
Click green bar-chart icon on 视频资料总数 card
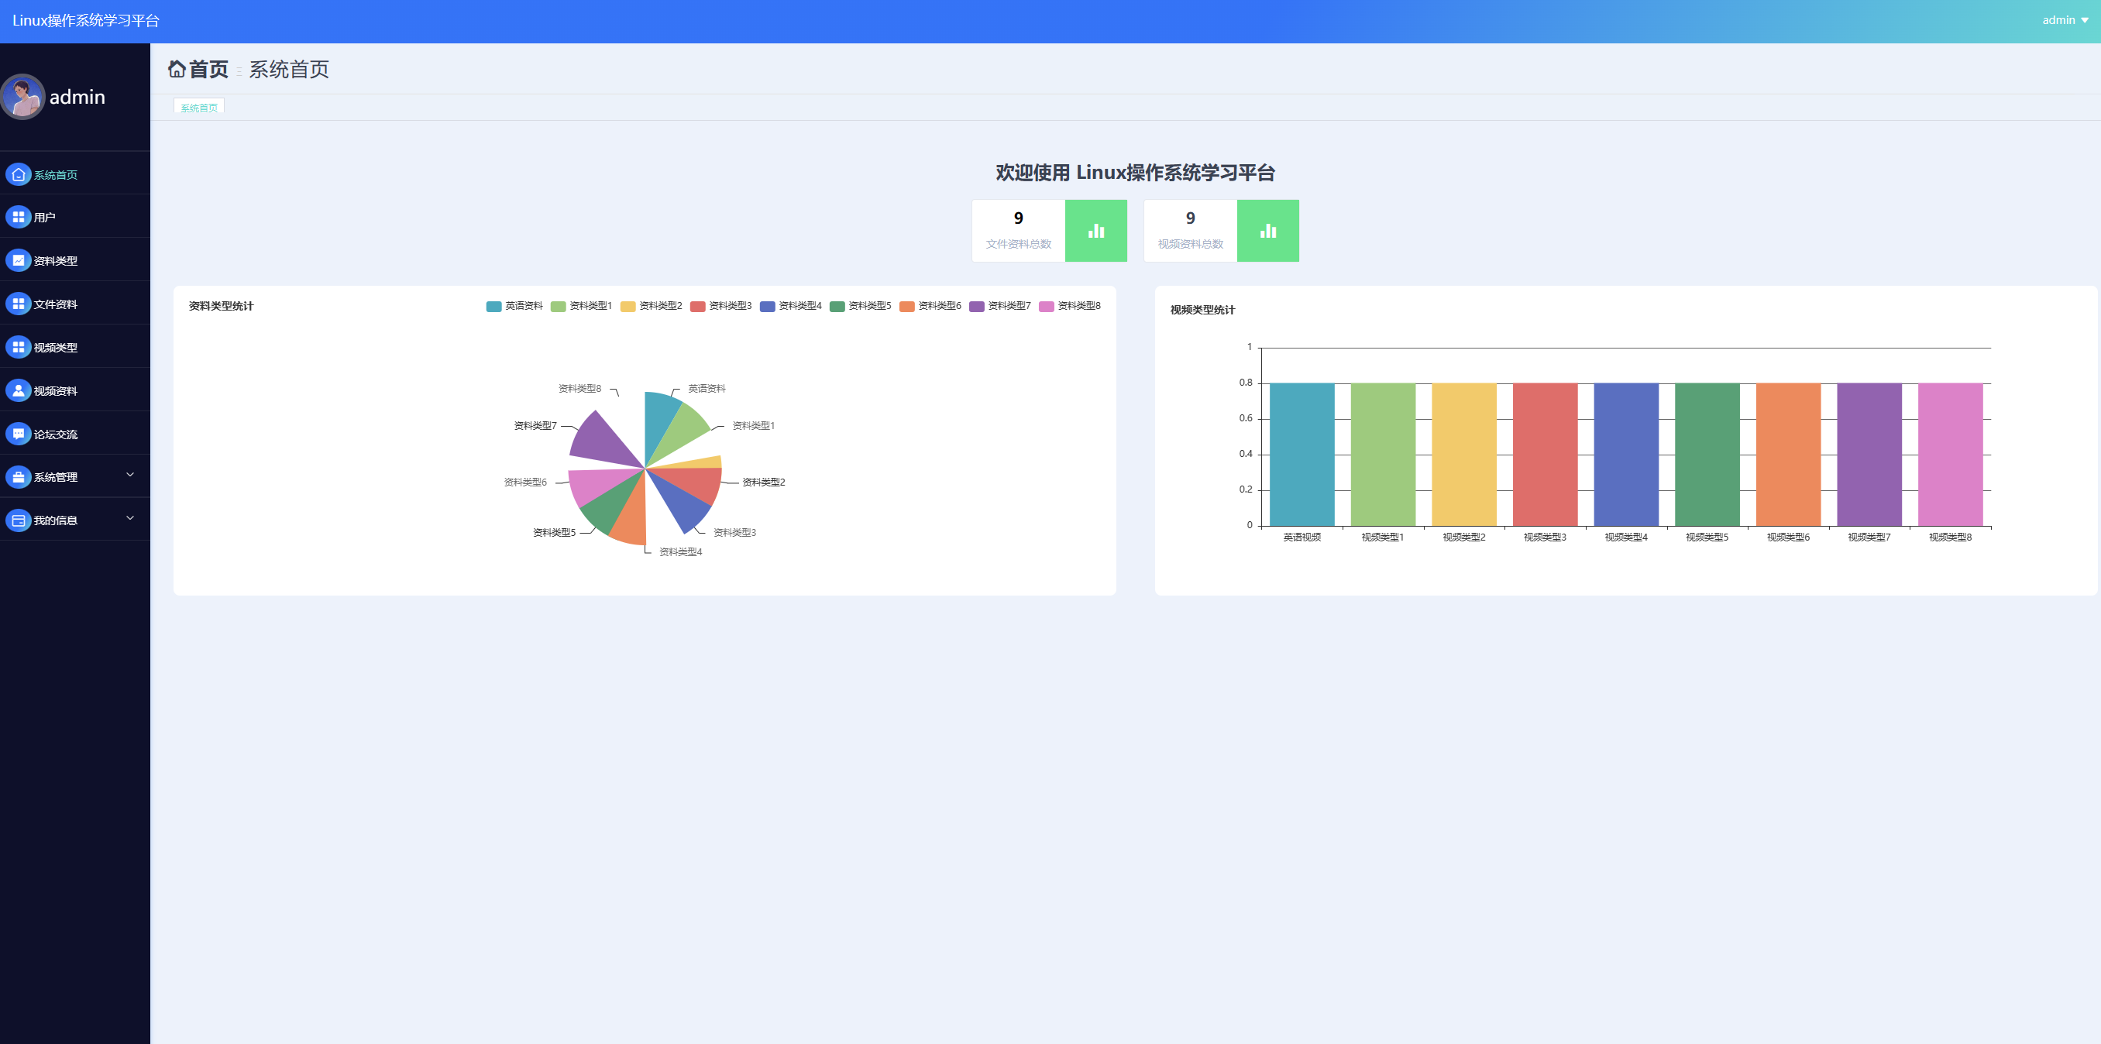point(1267,231)
